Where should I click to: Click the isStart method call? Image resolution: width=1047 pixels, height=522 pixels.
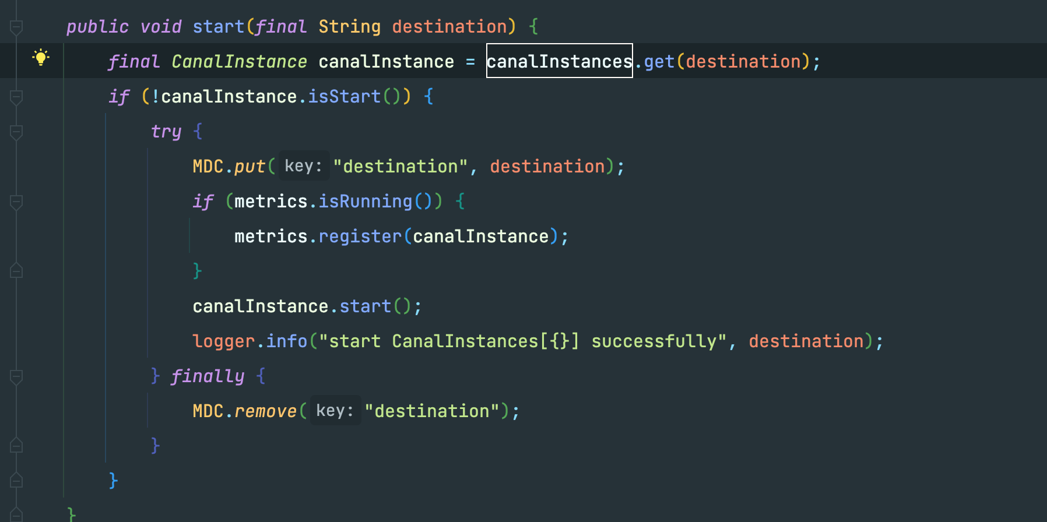[344, 96]
